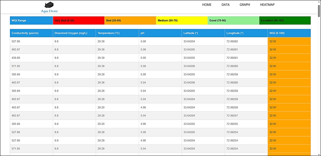Open the HOME navigation item

(x=207, y=5)
